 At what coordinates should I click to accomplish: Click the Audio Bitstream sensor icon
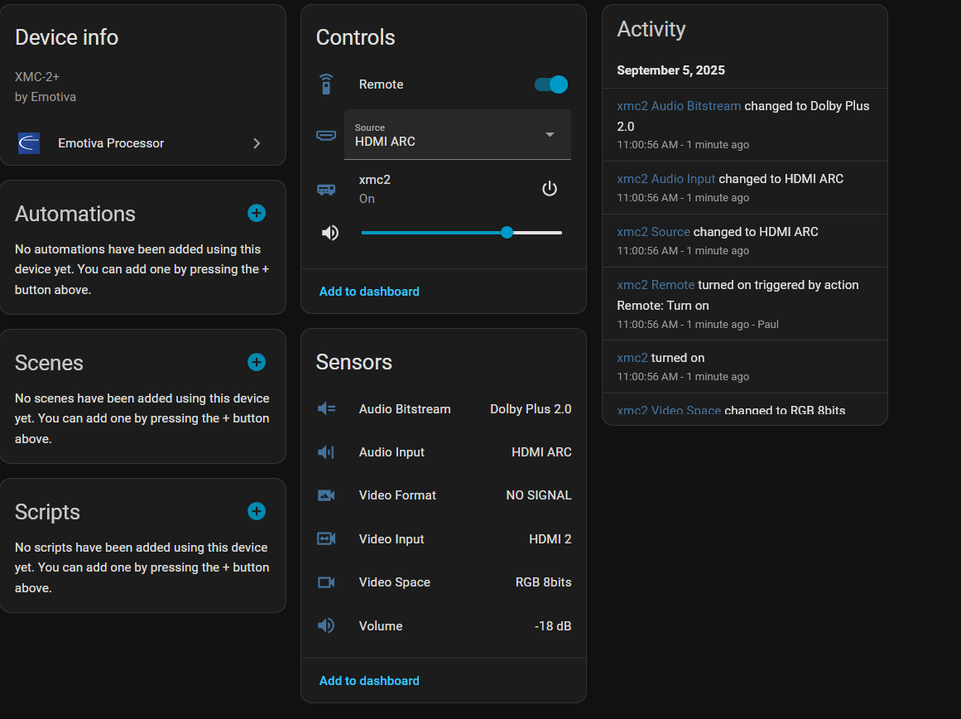pyautogui.click(x=326, y=408)
